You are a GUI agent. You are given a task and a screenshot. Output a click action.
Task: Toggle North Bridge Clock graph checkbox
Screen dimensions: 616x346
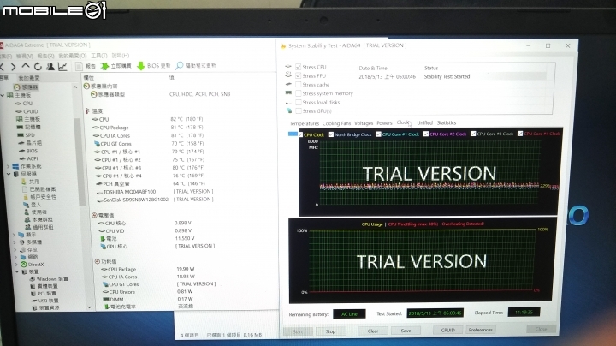[x=331, y=134]
